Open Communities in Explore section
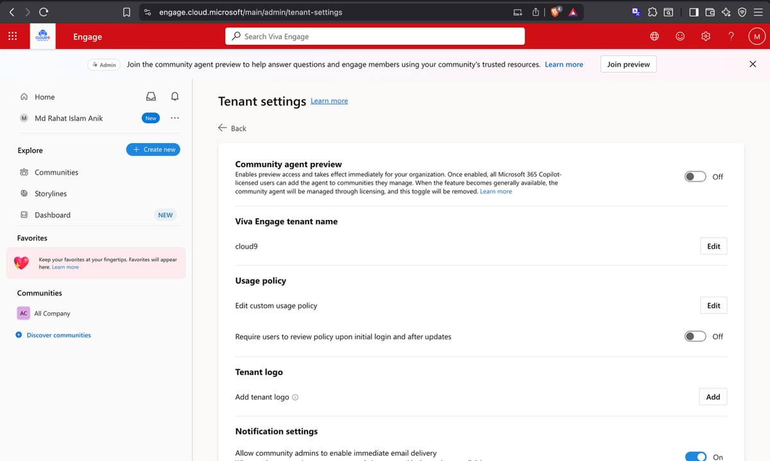Viewport: 770px width, 461px height. pos(56,172)
